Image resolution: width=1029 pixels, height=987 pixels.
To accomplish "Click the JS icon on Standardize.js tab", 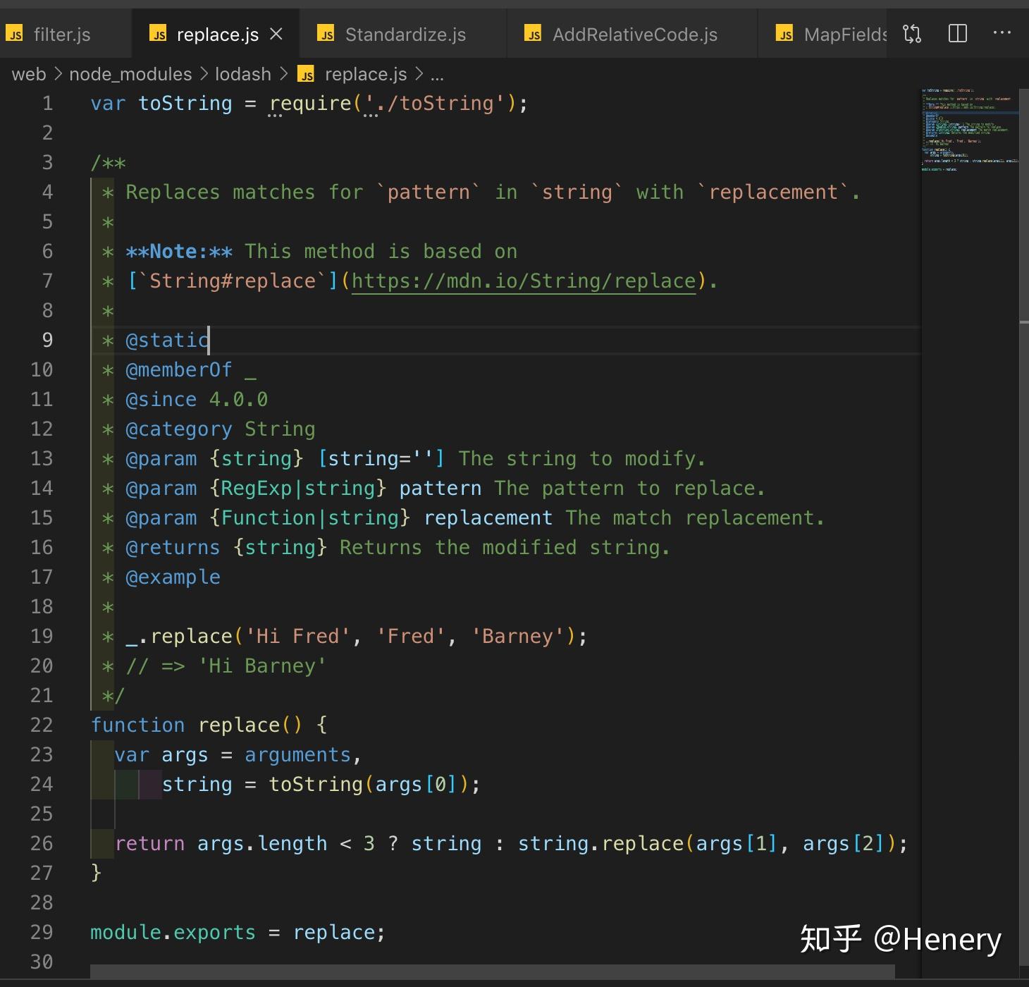I will 326,35.
